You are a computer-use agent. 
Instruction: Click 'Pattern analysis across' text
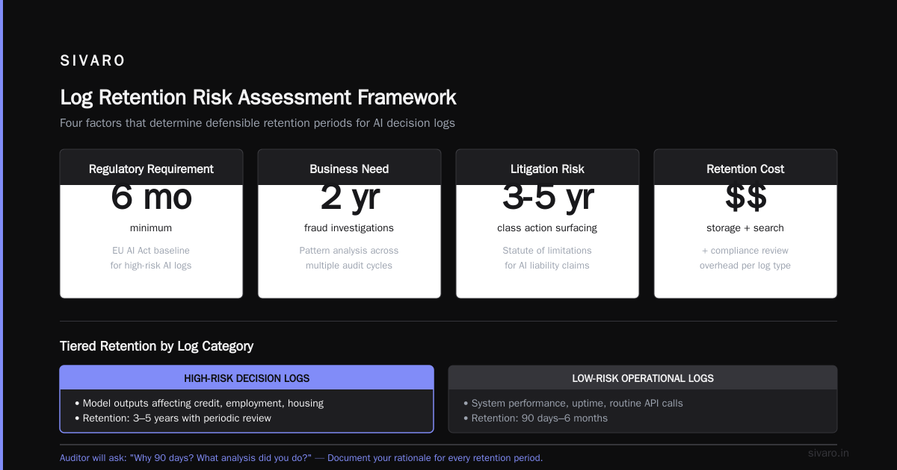click(349, 251)
